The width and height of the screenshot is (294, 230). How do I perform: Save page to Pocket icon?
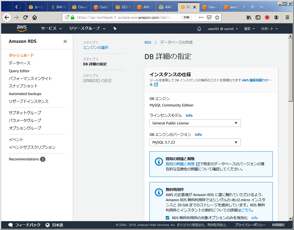(209, 18)
